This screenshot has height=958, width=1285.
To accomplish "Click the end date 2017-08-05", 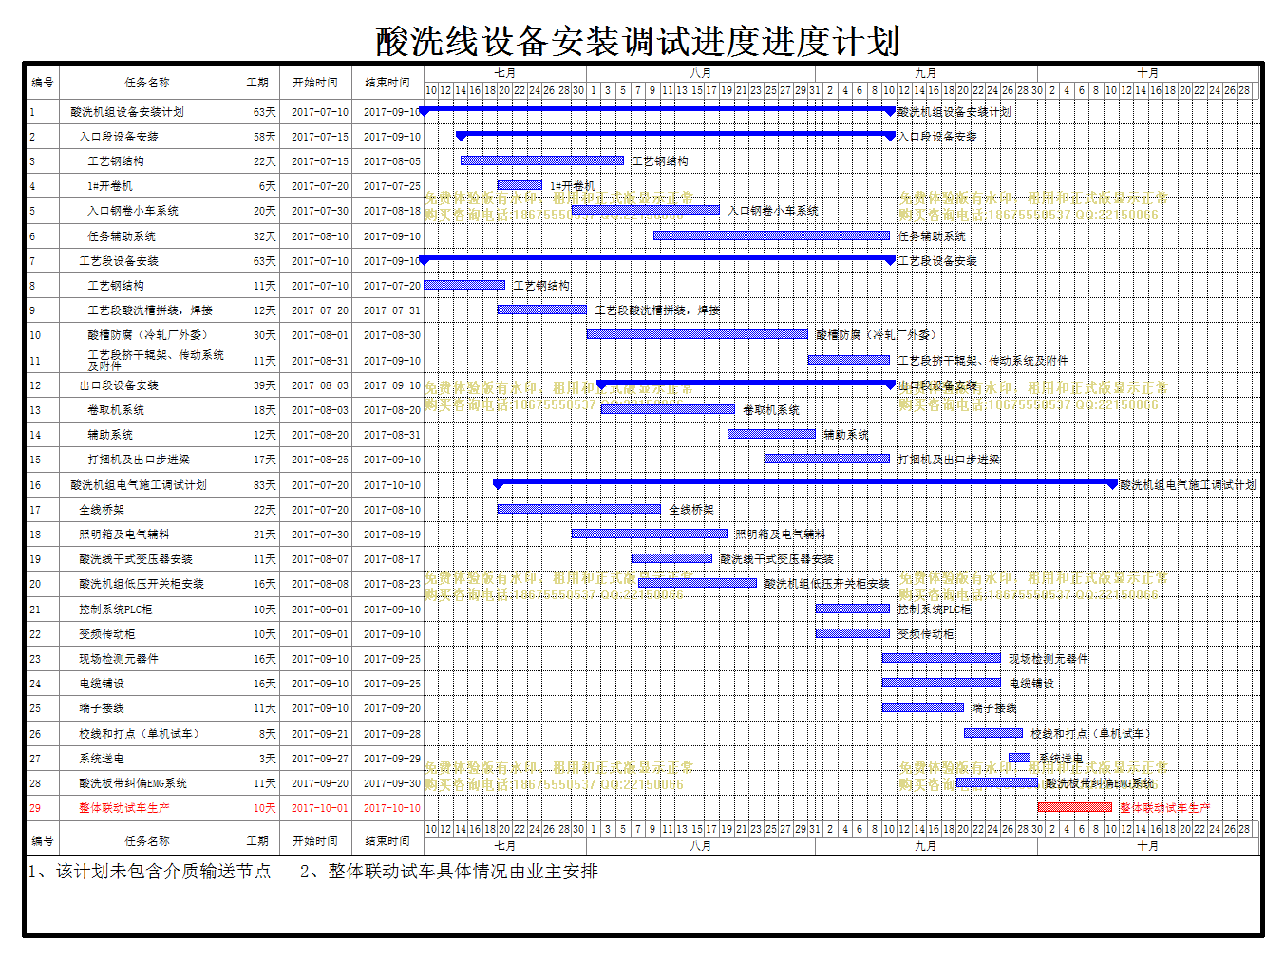I will (x=392, y=161).
